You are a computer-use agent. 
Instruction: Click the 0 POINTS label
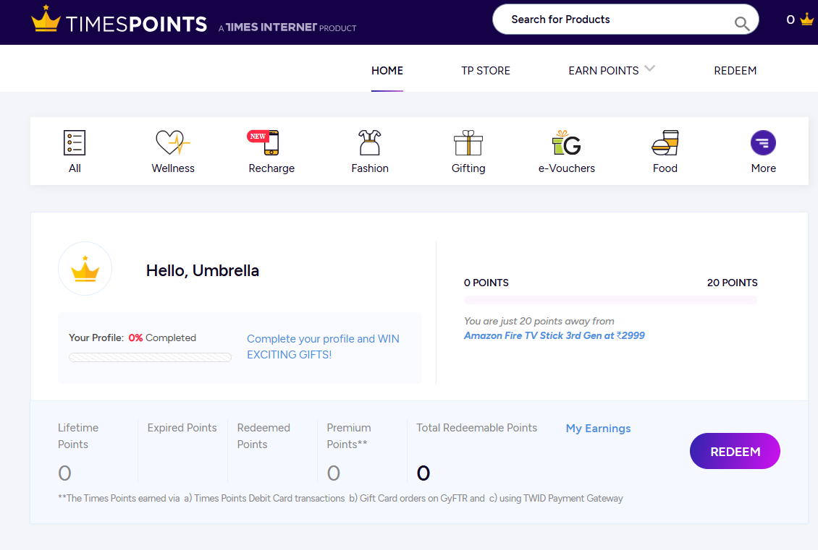click(x=486, y=283)
